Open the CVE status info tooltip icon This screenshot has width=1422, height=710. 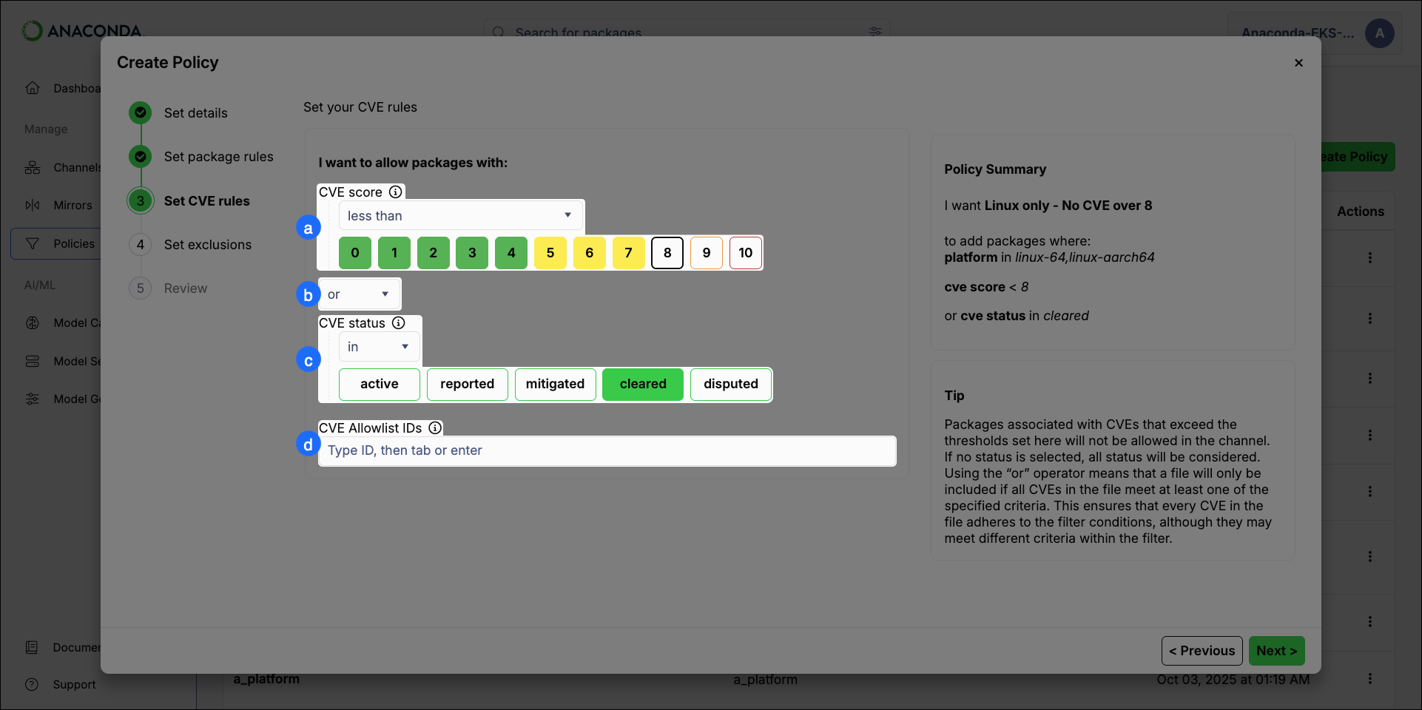(x=399, y=322)
